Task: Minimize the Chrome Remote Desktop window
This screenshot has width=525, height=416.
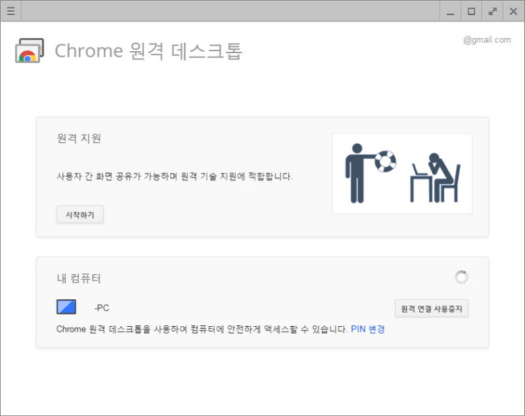Action: click(x=450, y=11)
